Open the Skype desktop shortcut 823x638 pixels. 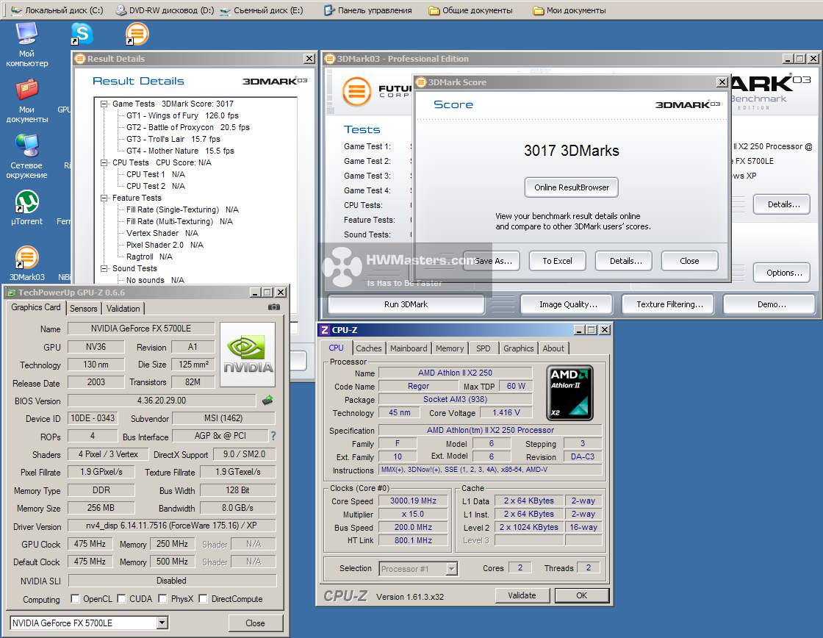tap(82, 34)
